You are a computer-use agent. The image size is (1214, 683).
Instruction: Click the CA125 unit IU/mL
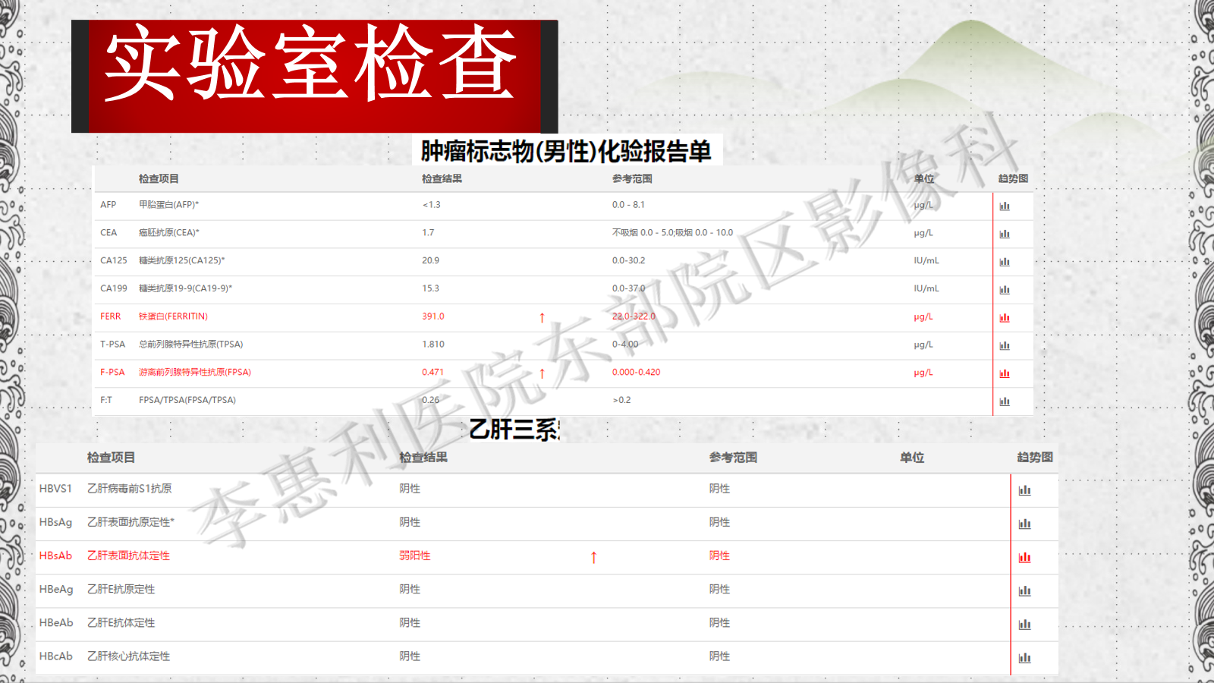click(x=926, y=260)
